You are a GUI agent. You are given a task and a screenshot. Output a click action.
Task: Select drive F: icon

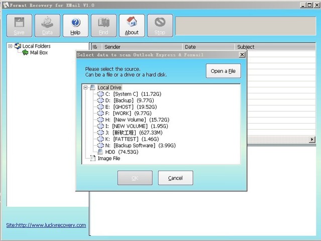click(x=100, y=113)
